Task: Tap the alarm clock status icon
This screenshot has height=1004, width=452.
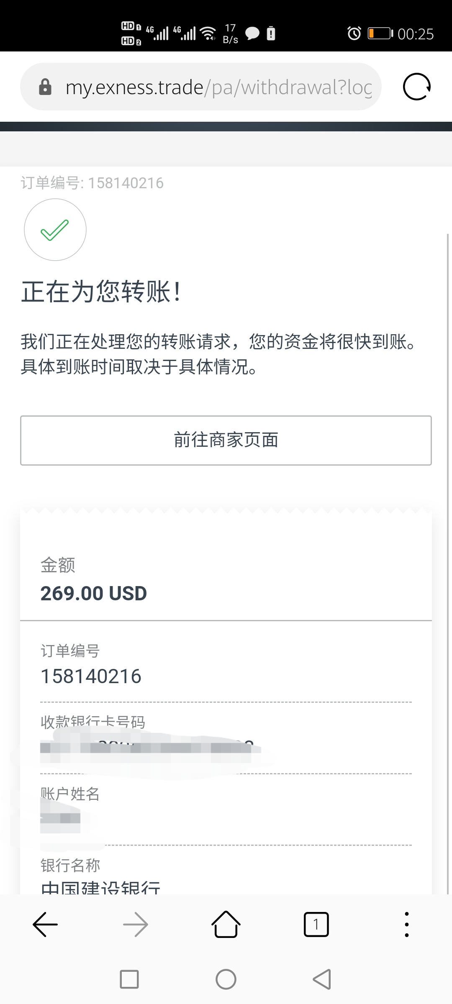Action: tap(354, 33)
